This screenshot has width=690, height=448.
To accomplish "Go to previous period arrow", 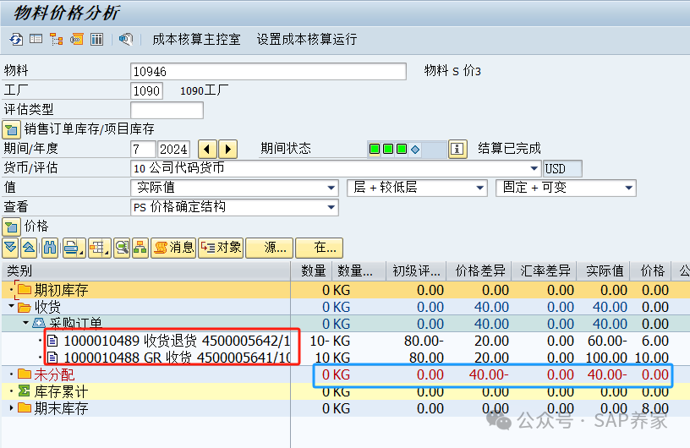I will (x=207, y=149).
